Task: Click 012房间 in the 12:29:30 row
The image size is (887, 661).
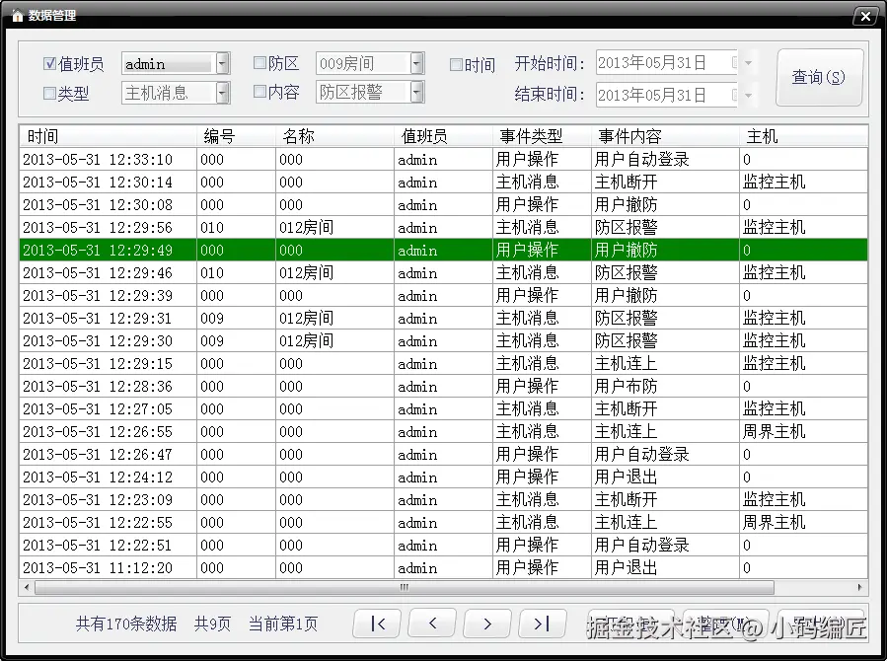Action: (x=306, y=341)
